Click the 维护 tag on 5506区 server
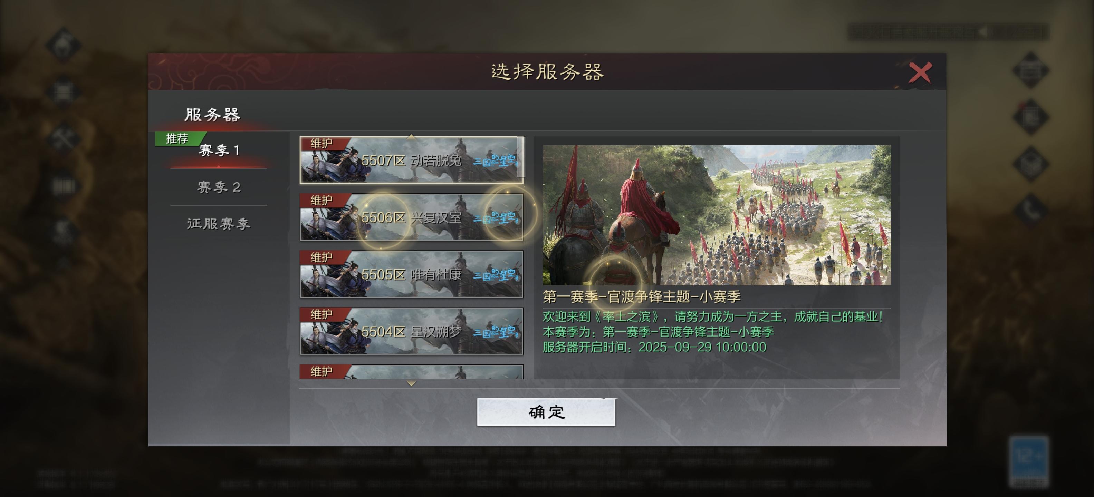1094x497 pixels. coord(322,200)
